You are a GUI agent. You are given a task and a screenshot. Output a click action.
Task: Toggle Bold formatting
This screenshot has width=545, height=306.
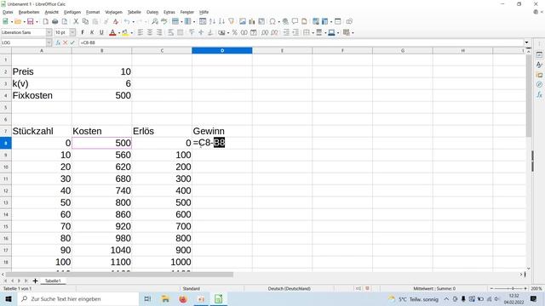83,32
